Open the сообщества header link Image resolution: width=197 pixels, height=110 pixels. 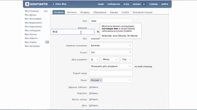(114, 4)
